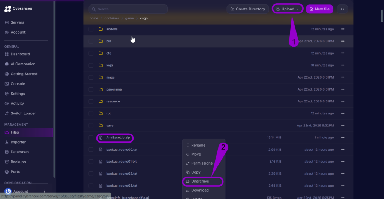This screenshot has height=199, width=384.
Task: Choose Download in context menu
Action: (x=198, y=190)
